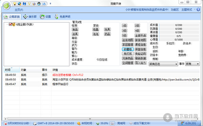The image size is (203, 126).
Task: Click the network button in status bar
Action: [112, 123]
